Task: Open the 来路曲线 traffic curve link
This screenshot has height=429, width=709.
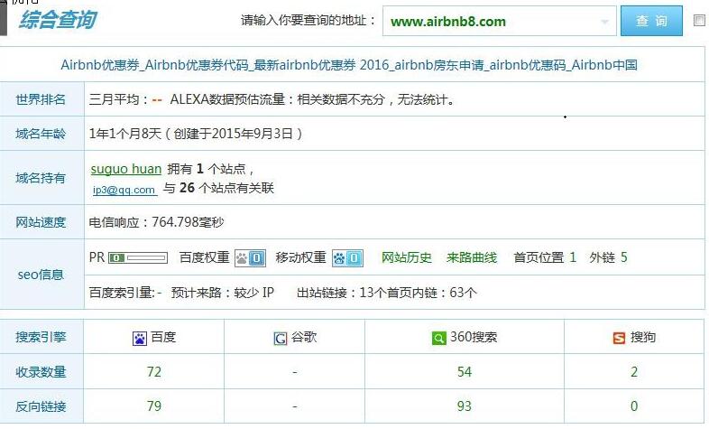Action: click(471, 257)
